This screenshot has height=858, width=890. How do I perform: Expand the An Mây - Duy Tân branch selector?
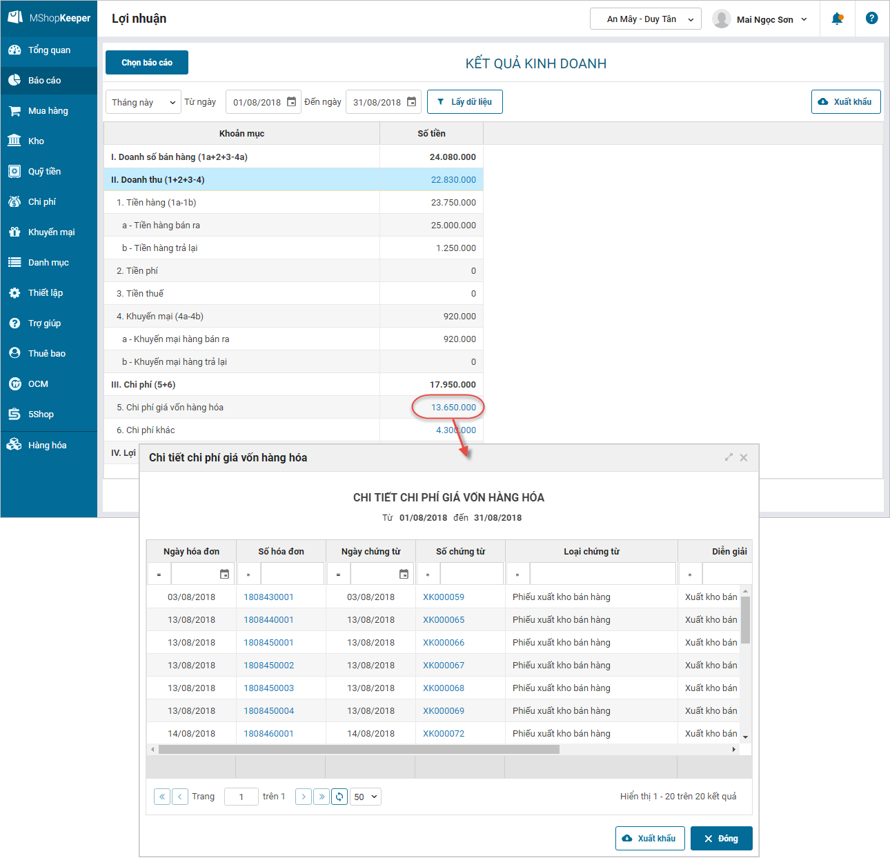coord(645,19)
